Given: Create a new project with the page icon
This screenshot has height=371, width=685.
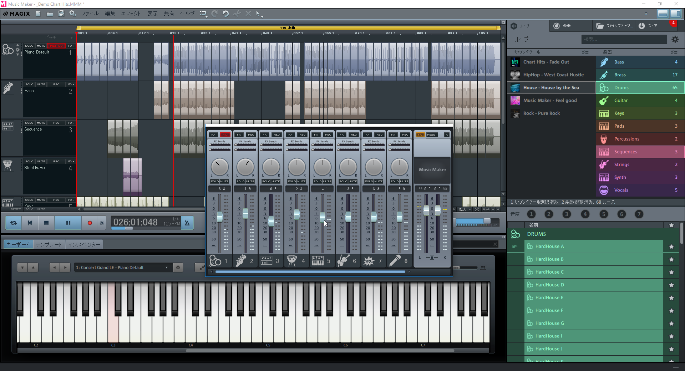Looking at the screenshot, I should click(x=38, y=14).
